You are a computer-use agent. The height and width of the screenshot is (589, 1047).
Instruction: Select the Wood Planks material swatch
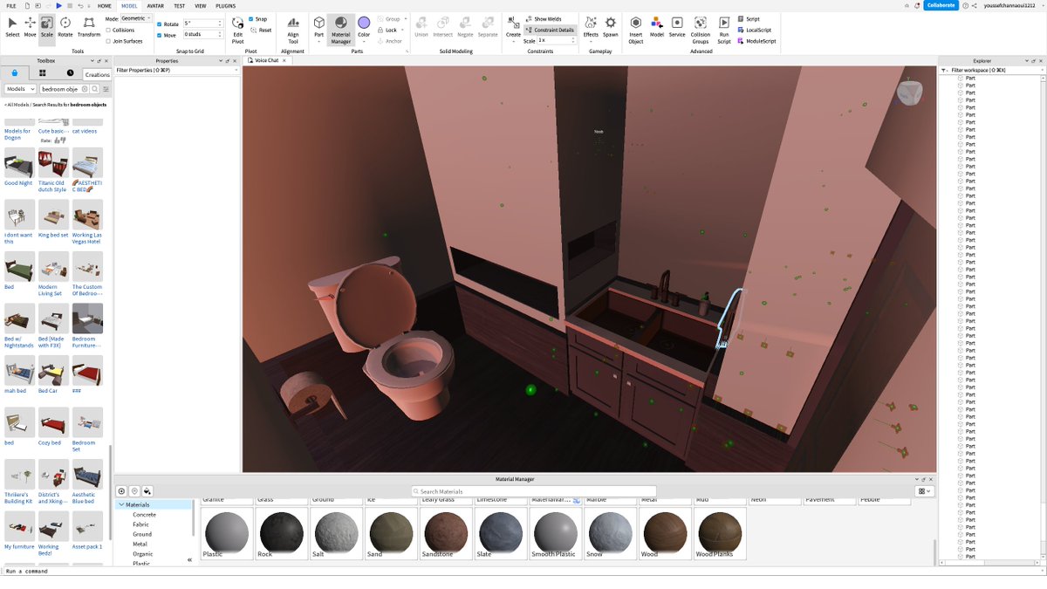[x=720, y=532]
